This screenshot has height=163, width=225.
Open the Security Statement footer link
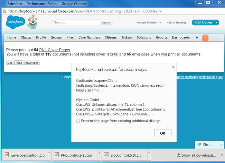(187, 77)
